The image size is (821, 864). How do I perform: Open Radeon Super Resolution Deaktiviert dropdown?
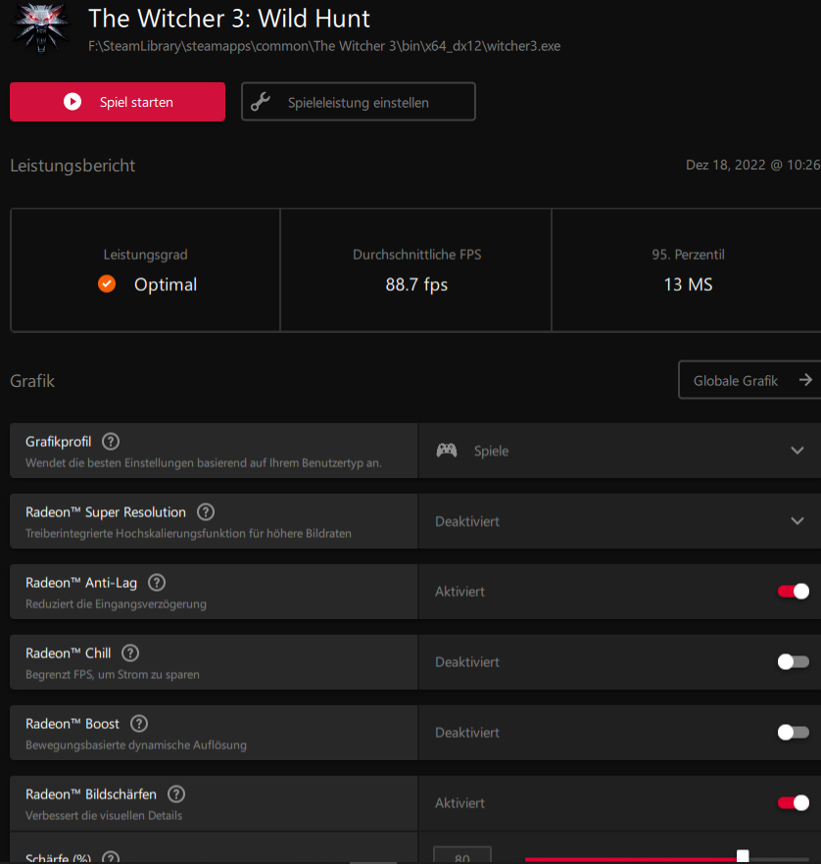coord(619,521)
